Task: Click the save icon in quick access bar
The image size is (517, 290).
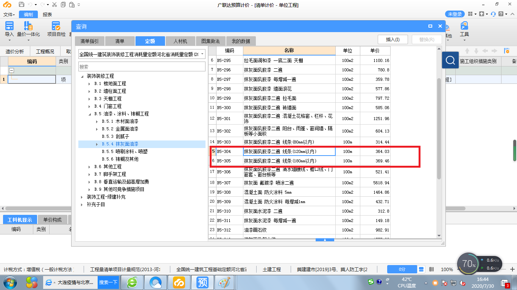Action: [x=22, y=5]
